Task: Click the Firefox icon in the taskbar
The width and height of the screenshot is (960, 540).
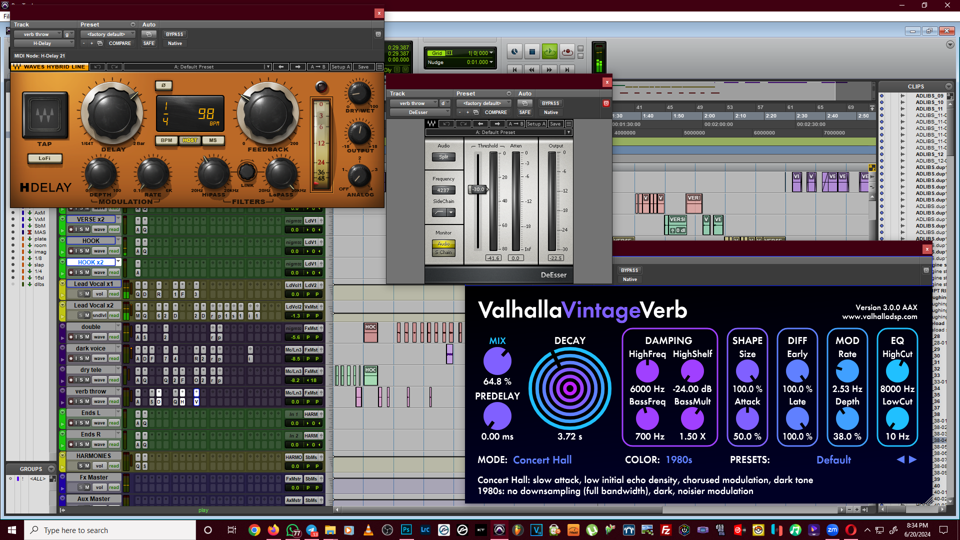Action: [273, 530]
